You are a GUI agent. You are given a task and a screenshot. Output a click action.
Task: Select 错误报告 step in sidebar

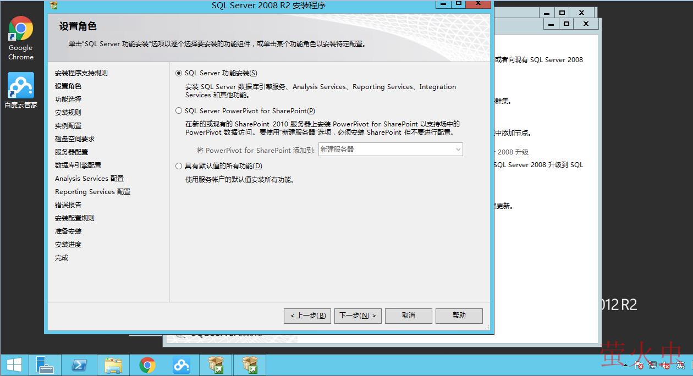click(x=68, y=205)
